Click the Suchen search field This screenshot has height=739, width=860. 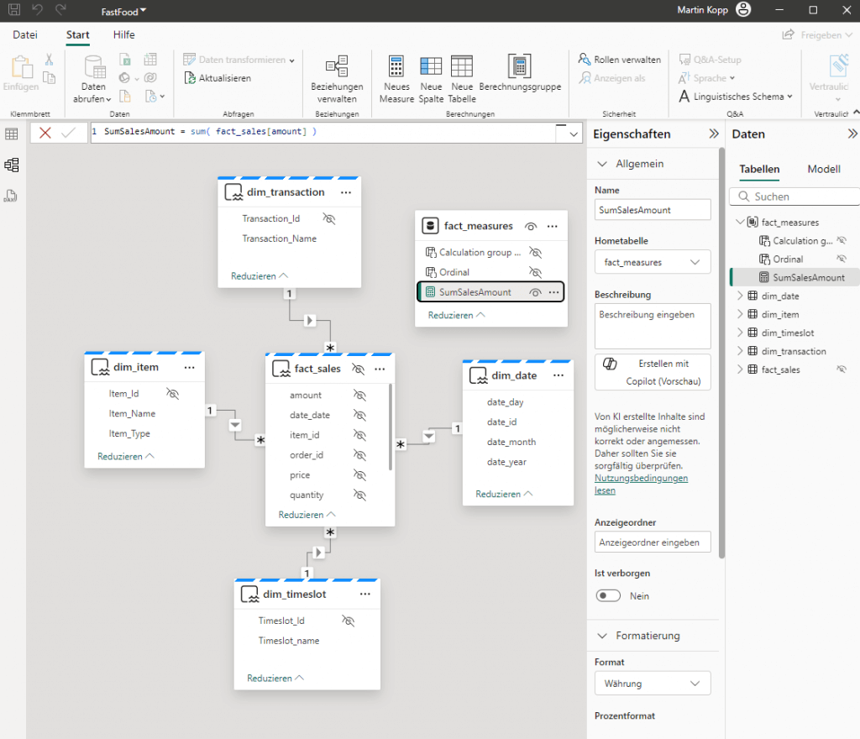coord(794,197)
